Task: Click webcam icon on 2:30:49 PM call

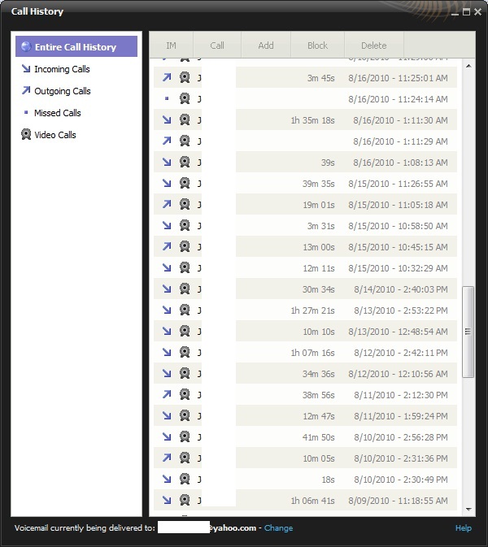Action: coord(185,479)
